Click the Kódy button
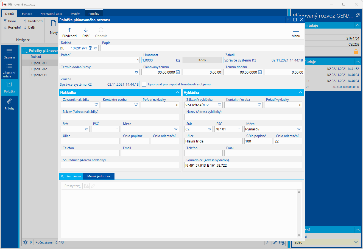Screen dimensions: 363x249 202,60
